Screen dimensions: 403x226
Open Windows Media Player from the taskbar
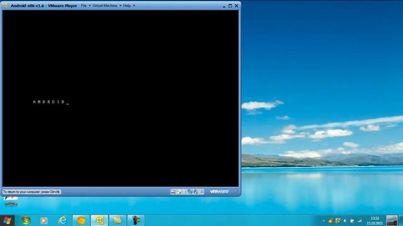tap(43, 220)
